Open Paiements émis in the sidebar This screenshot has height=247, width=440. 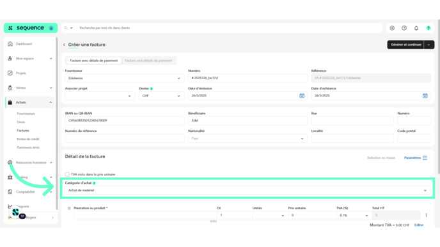pos(28,147)
